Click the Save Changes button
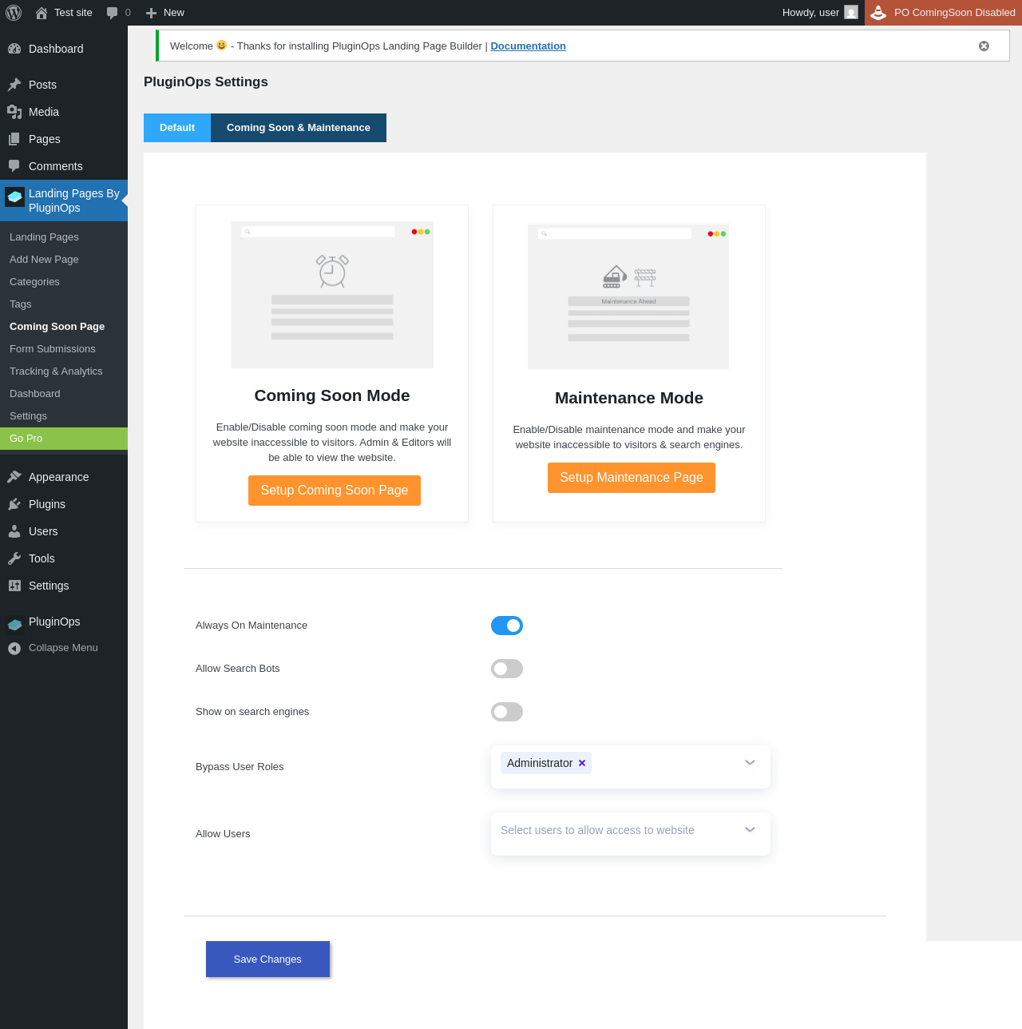 (267, 959)
